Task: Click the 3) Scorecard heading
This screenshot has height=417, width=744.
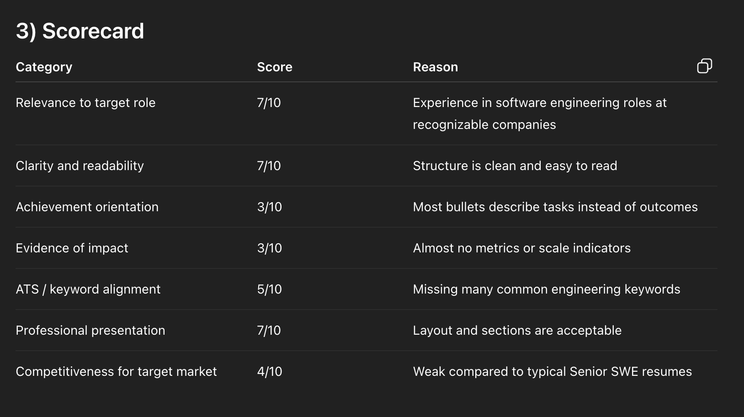Action: [x=80, y=32]
